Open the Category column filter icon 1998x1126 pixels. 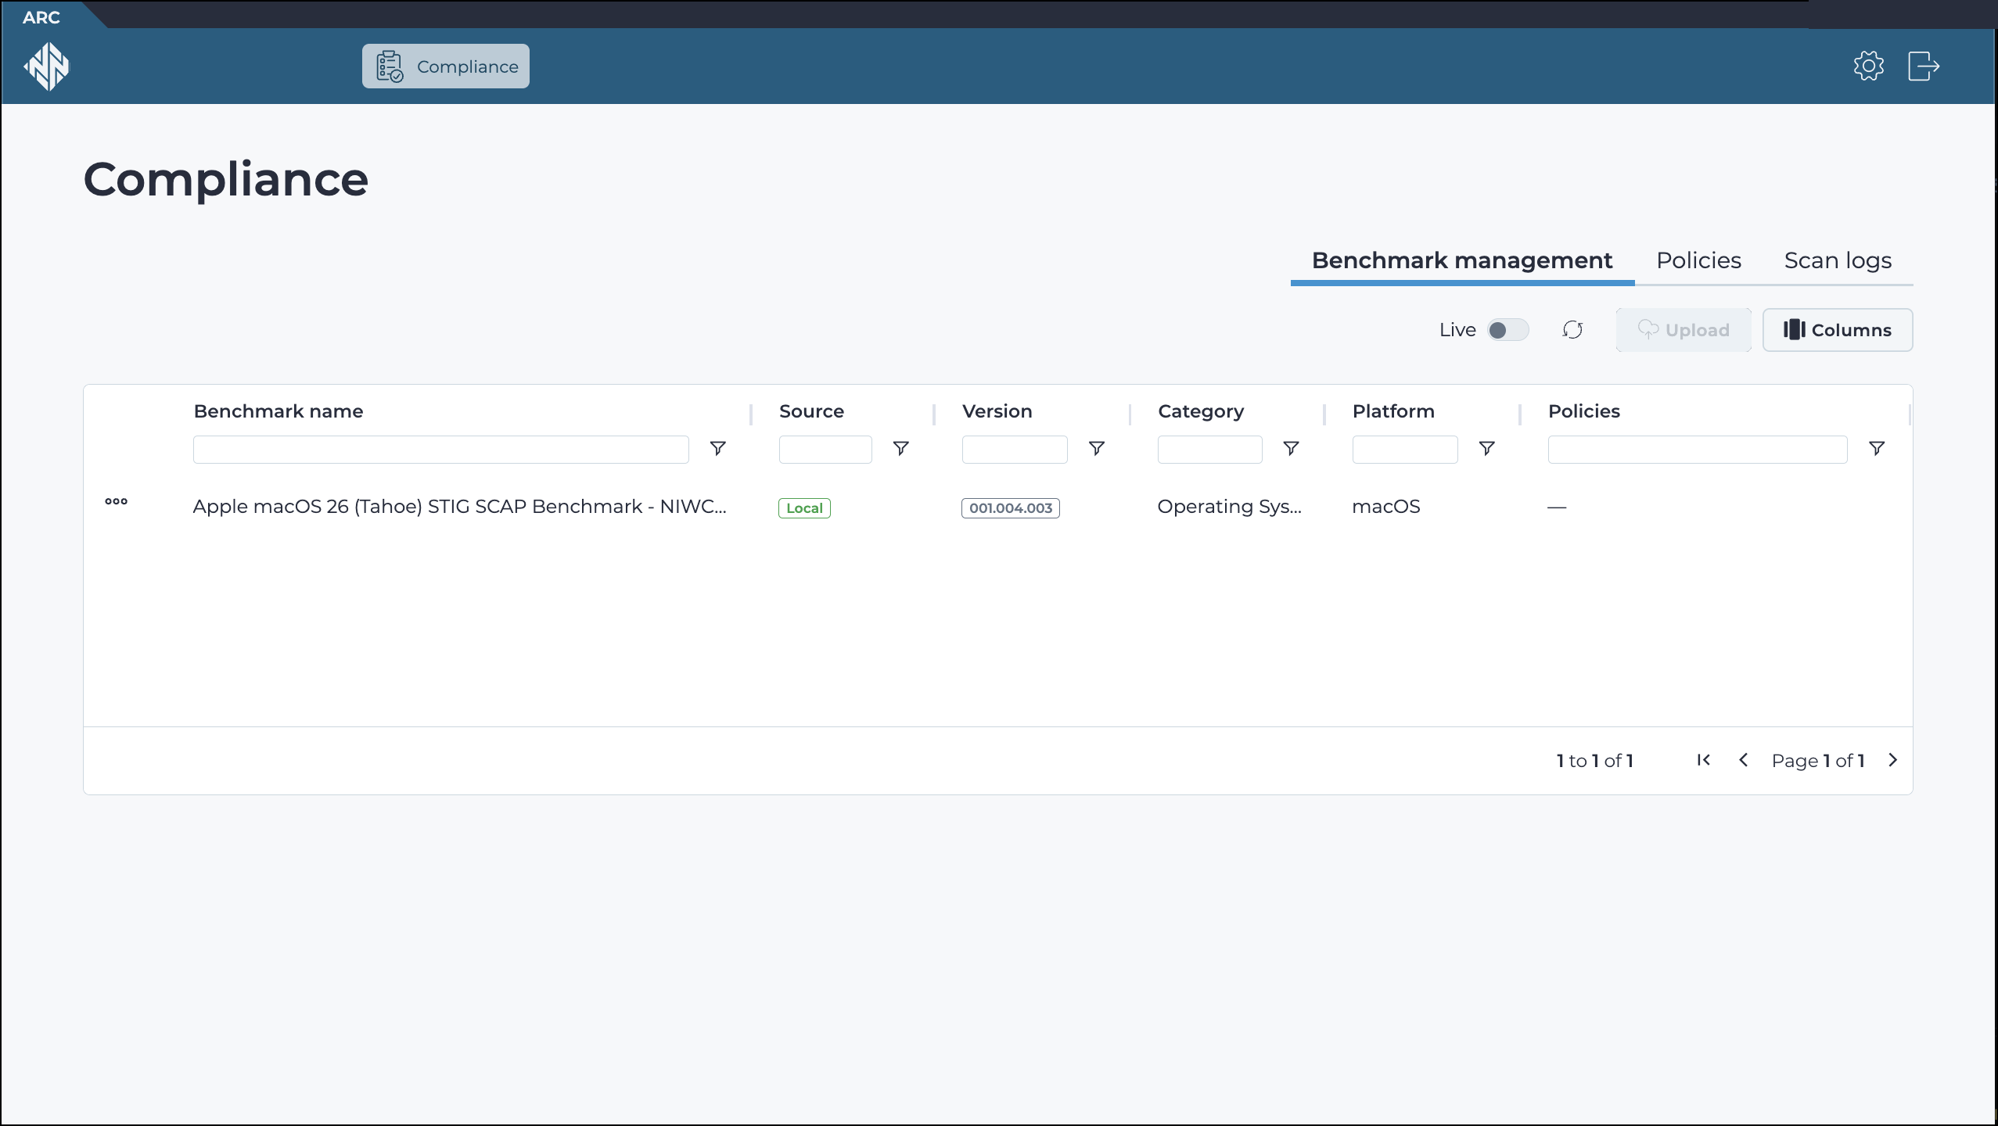coord(1291,448)
